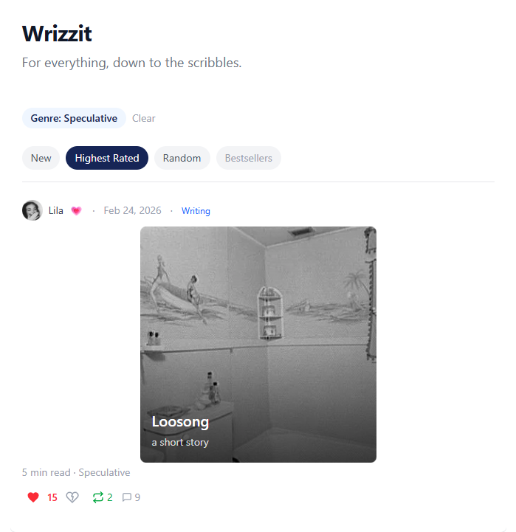Click the broken heart dislike icon
The image size is (516, 532).
click(72, 497)
